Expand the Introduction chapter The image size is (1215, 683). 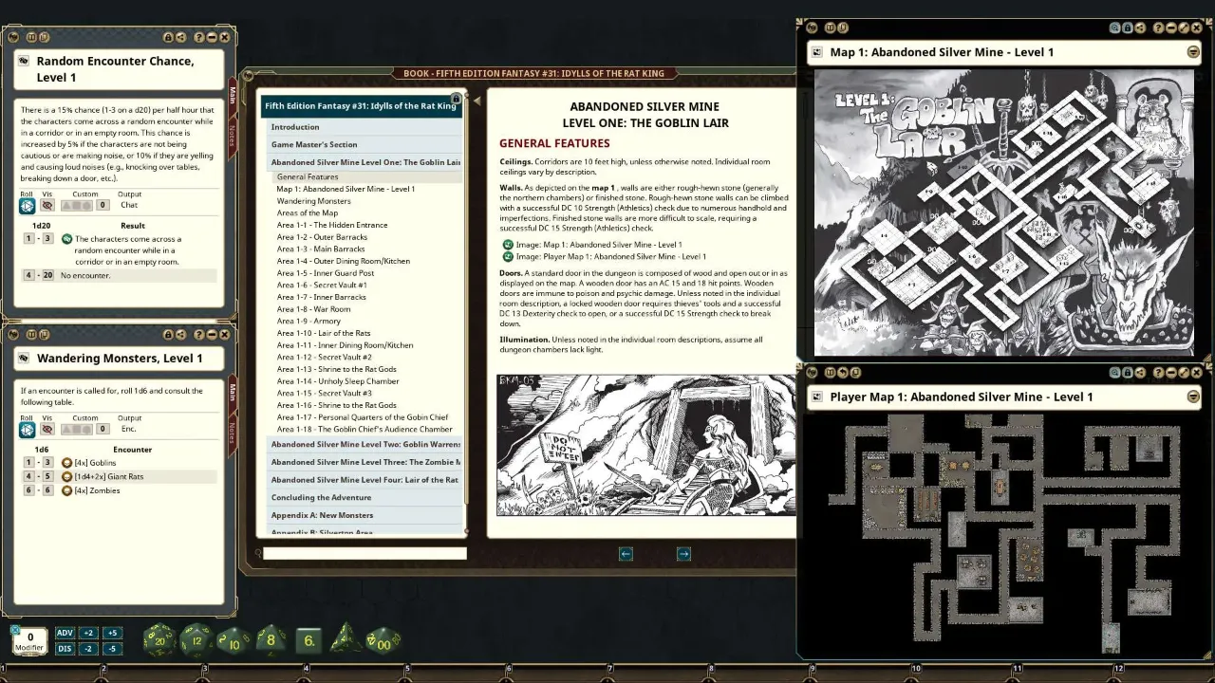(365, 127)
